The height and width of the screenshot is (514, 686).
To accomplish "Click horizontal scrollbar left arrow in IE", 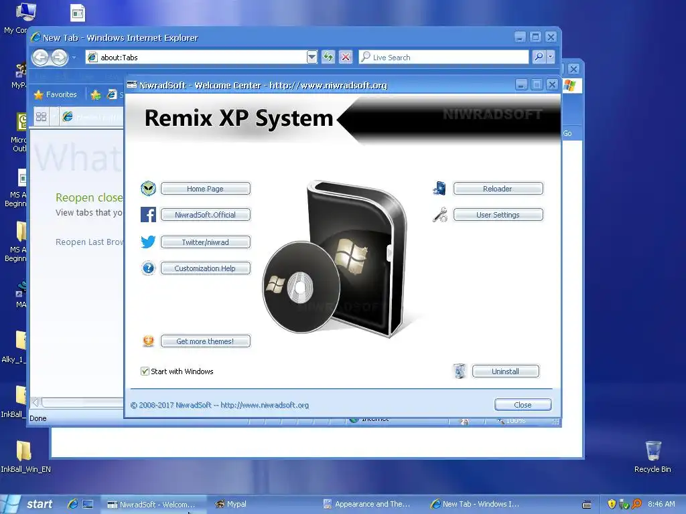I will (x=36, y=402).
